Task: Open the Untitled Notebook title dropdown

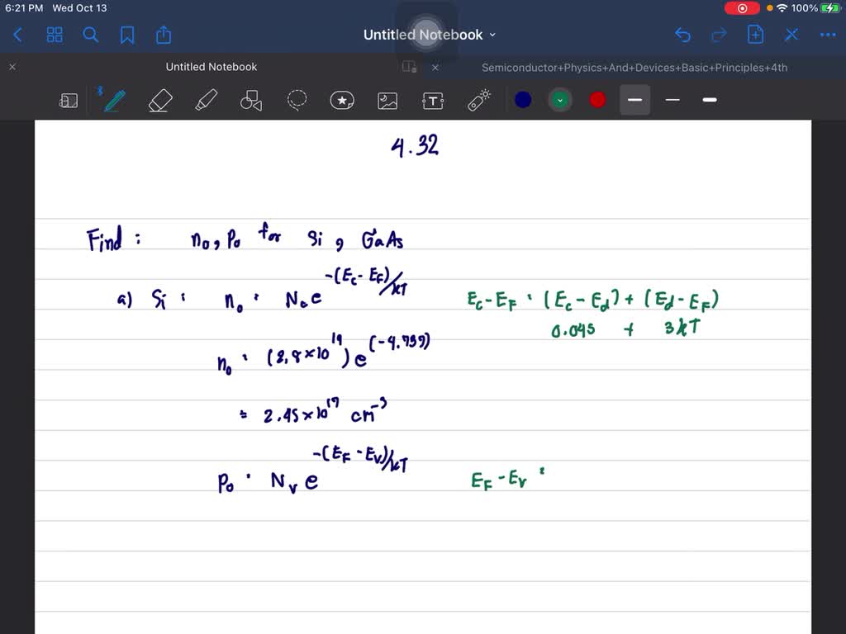Action: click(x=492, y=35)
